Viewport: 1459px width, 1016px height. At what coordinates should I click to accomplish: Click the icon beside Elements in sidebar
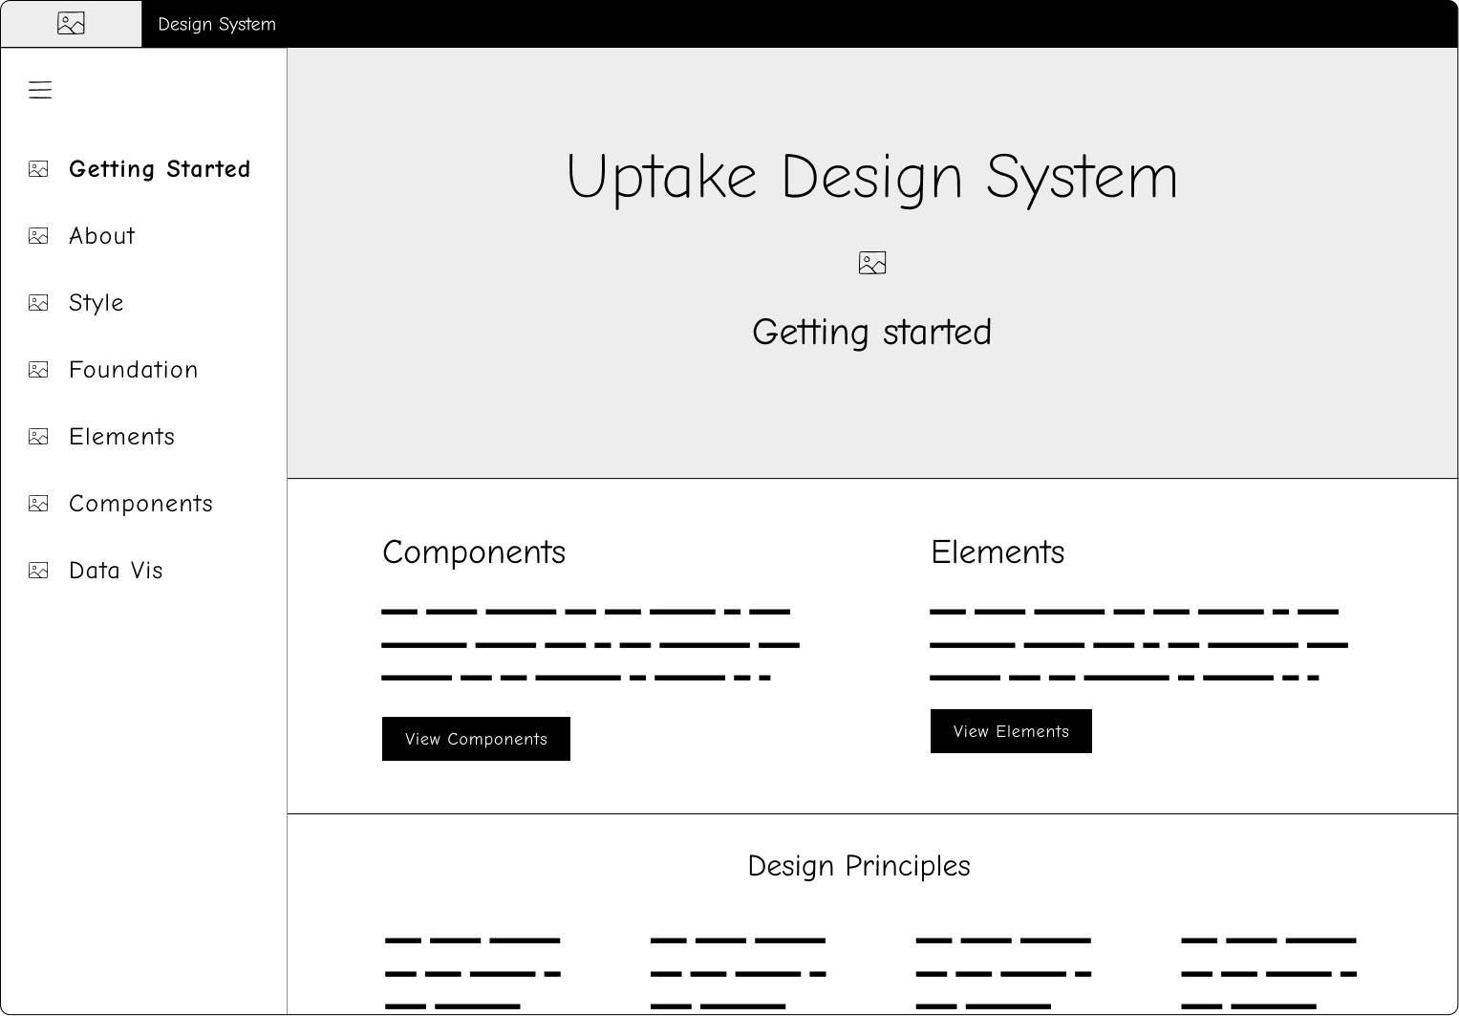click(38, 437)
